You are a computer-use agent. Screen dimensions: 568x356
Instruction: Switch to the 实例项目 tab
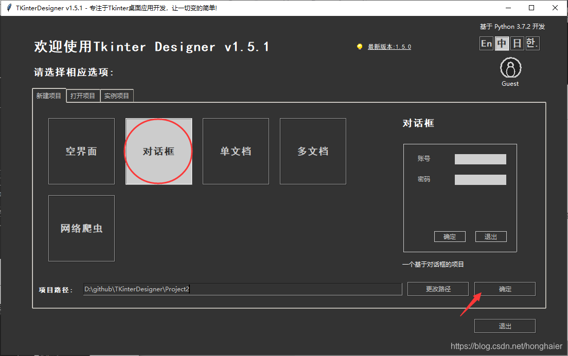click(117, 96)
